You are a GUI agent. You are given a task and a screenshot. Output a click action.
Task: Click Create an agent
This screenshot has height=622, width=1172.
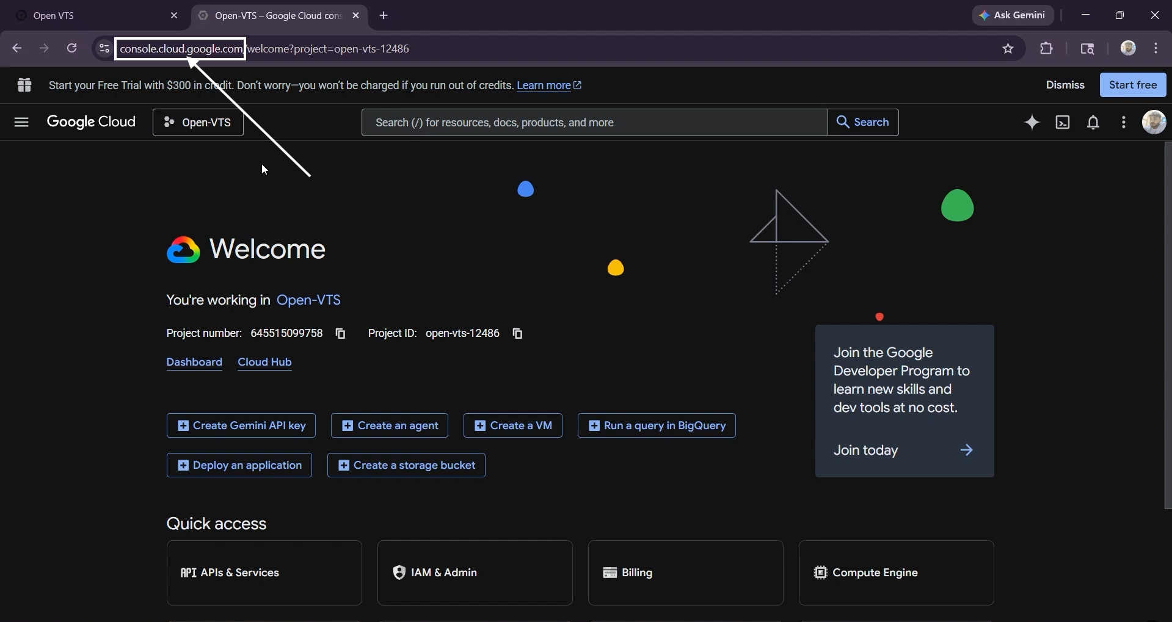[390, 425]
